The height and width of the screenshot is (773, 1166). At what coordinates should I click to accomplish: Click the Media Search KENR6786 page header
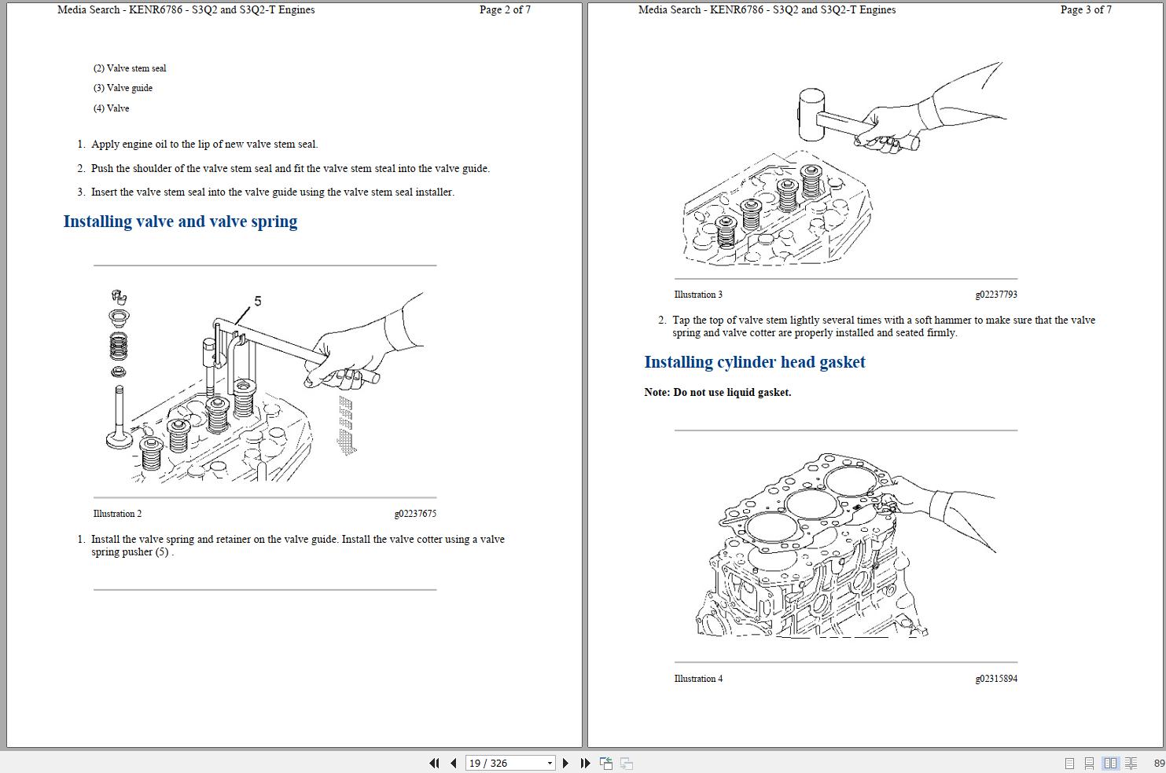185,9
